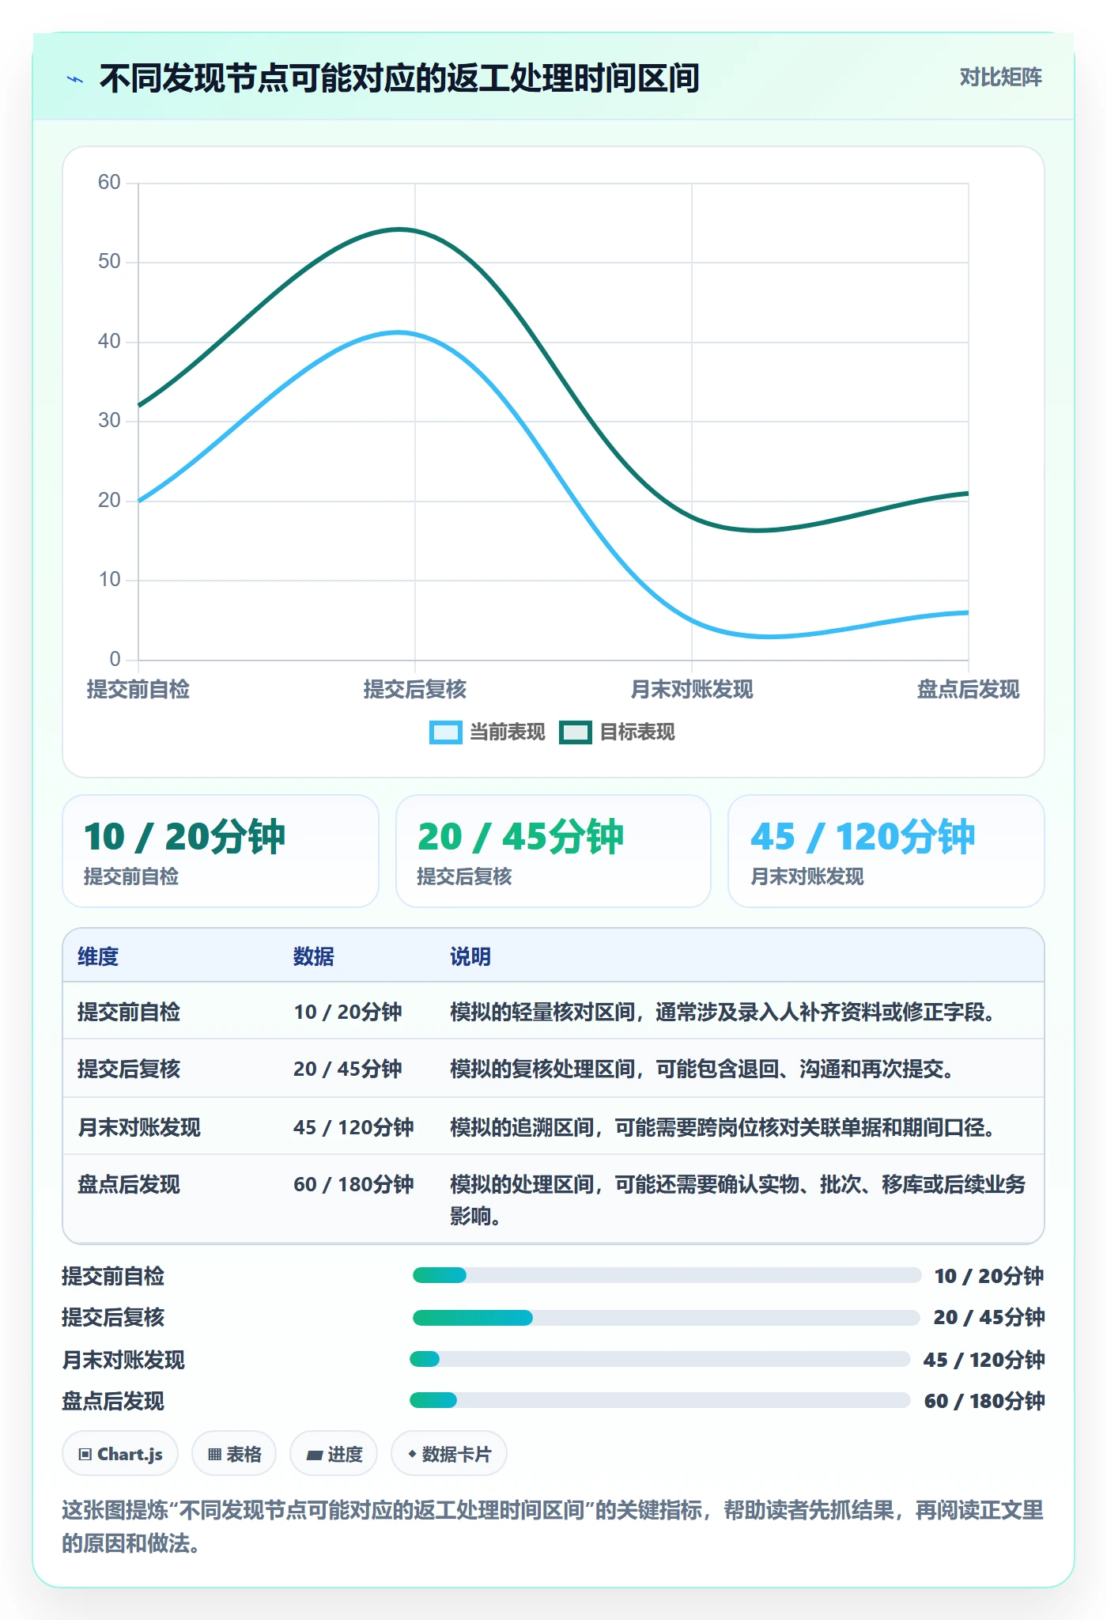Viewport: 1107px width, 1620px height.
Task: Click the 当前表现 legend label
Action: click(507, 732)
